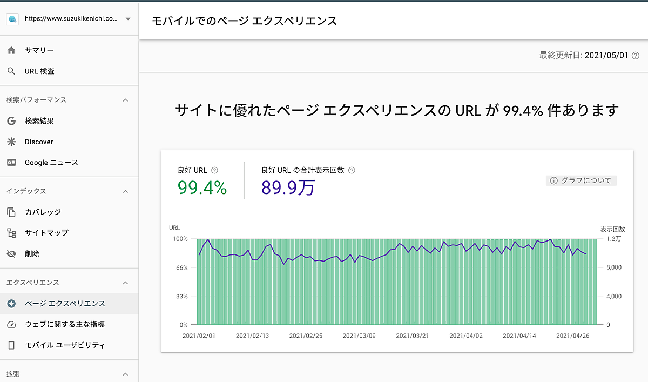Image resolution: width=648 pixels, height=382 pixels.
Task: Collapse the エクスペリエンス section
Action: (125, 283)
